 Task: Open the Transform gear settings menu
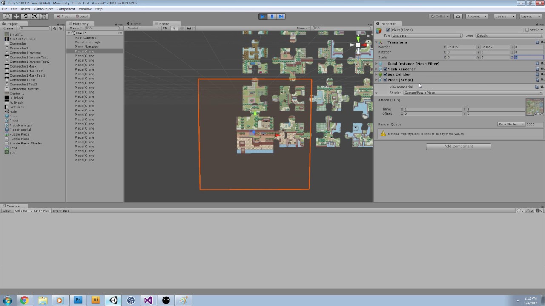pyautogui.click(x=542, y=42)
